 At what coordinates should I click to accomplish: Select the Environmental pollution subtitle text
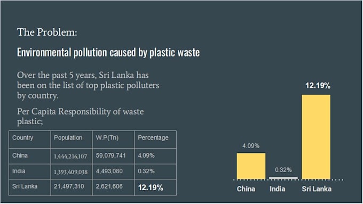pos(108,52)
